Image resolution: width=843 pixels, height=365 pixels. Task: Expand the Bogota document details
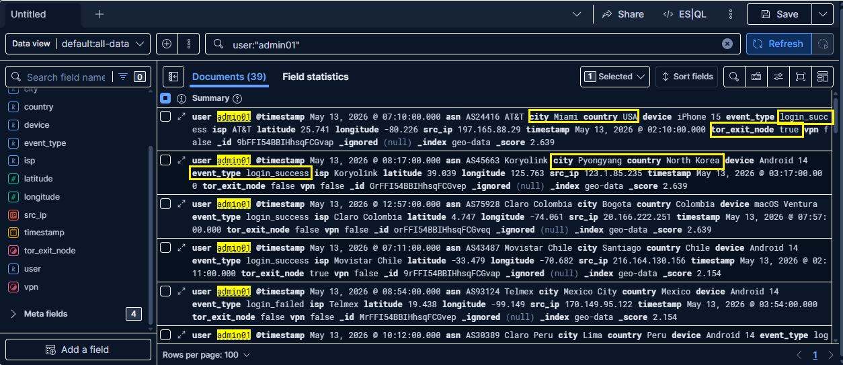pos(182,204)
